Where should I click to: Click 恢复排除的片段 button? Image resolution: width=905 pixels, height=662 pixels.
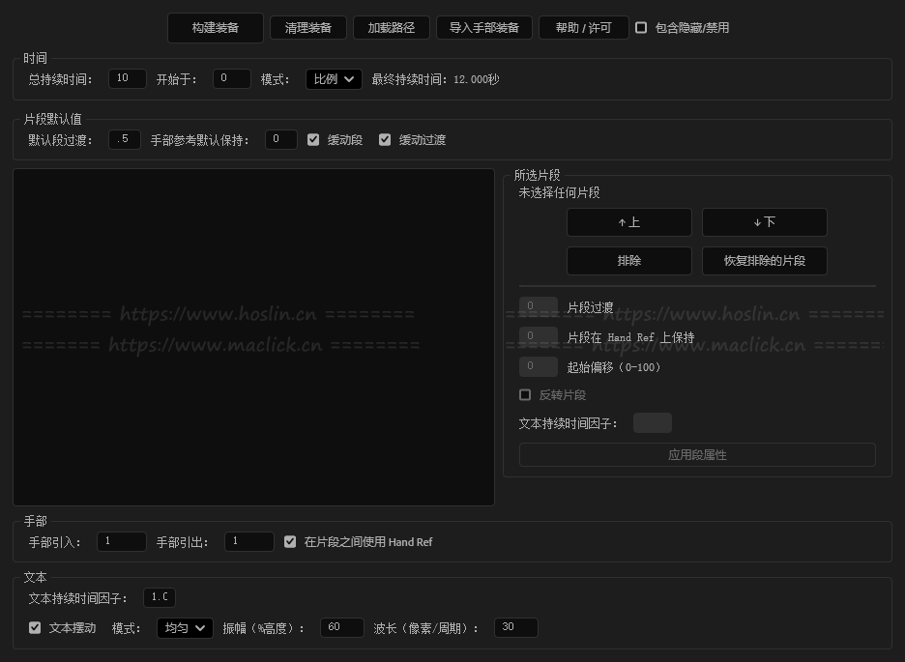[x=764, y=261]
